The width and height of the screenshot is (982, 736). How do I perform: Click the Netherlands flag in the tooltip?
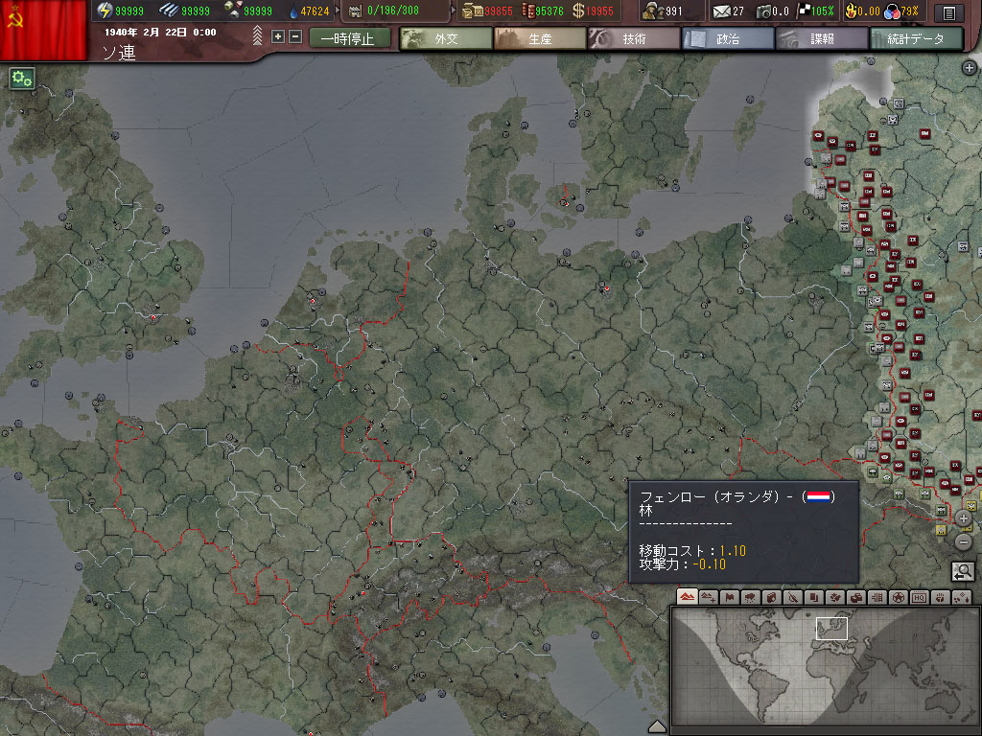pos(818,497)
